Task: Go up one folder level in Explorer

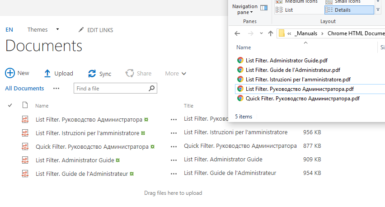Action: 271,33
